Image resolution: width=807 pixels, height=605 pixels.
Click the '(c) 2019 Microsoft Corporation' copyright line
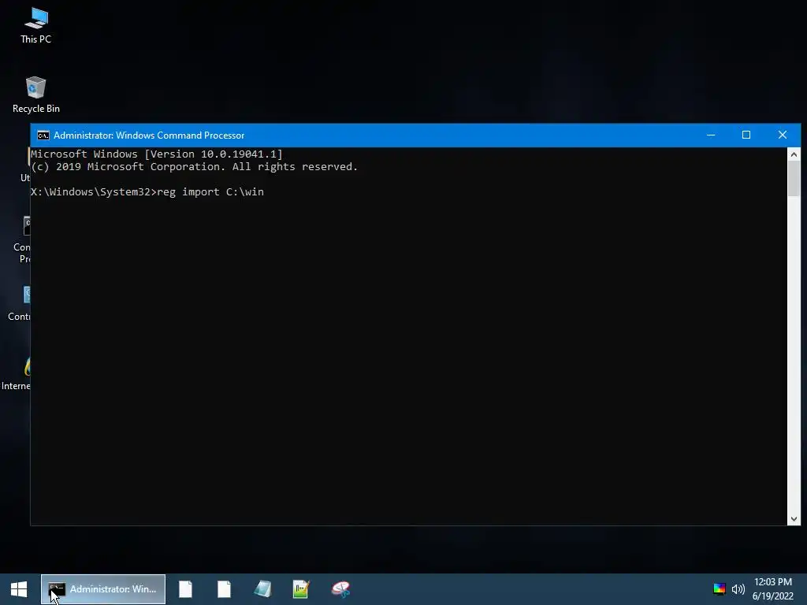194,167
